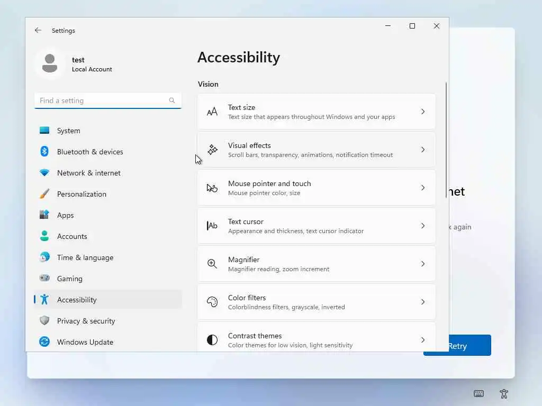
Task: Open Color filters setting title
Action: coord(247,298)
